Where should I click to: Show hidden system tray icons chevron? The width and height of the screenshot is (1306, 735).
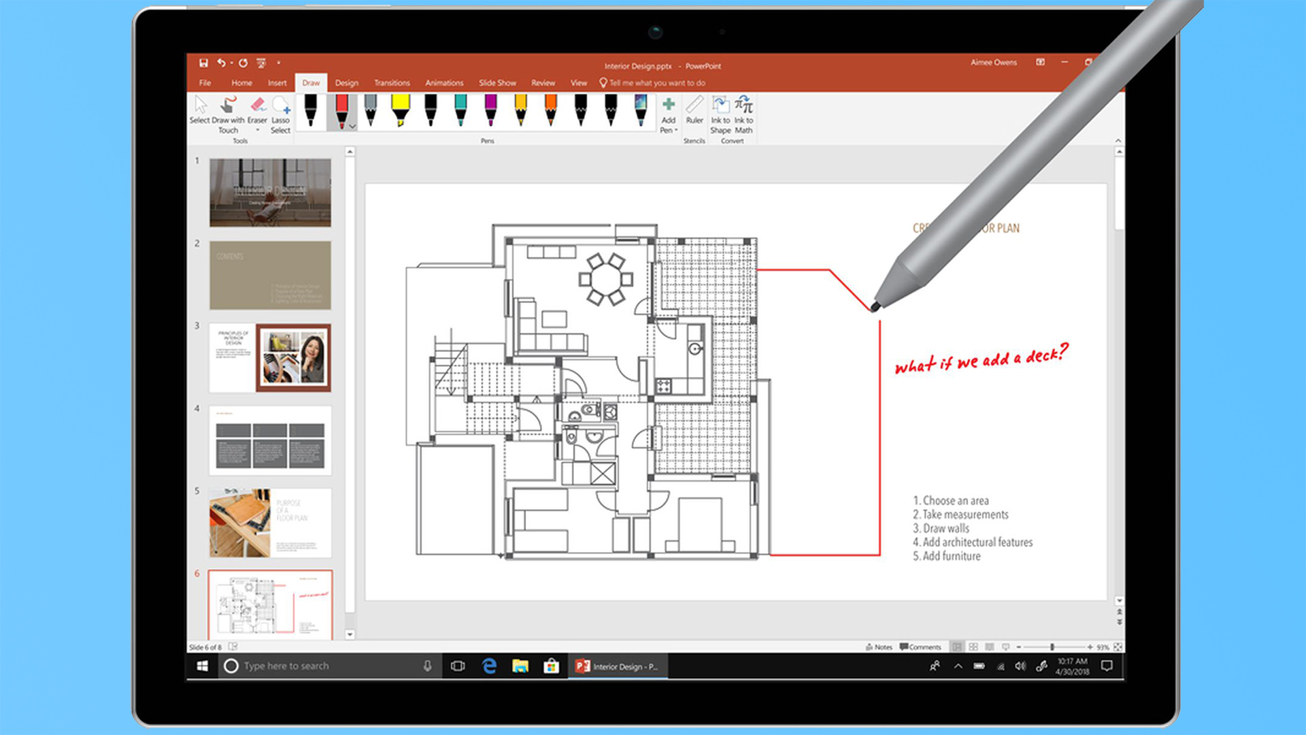[958, 666]
